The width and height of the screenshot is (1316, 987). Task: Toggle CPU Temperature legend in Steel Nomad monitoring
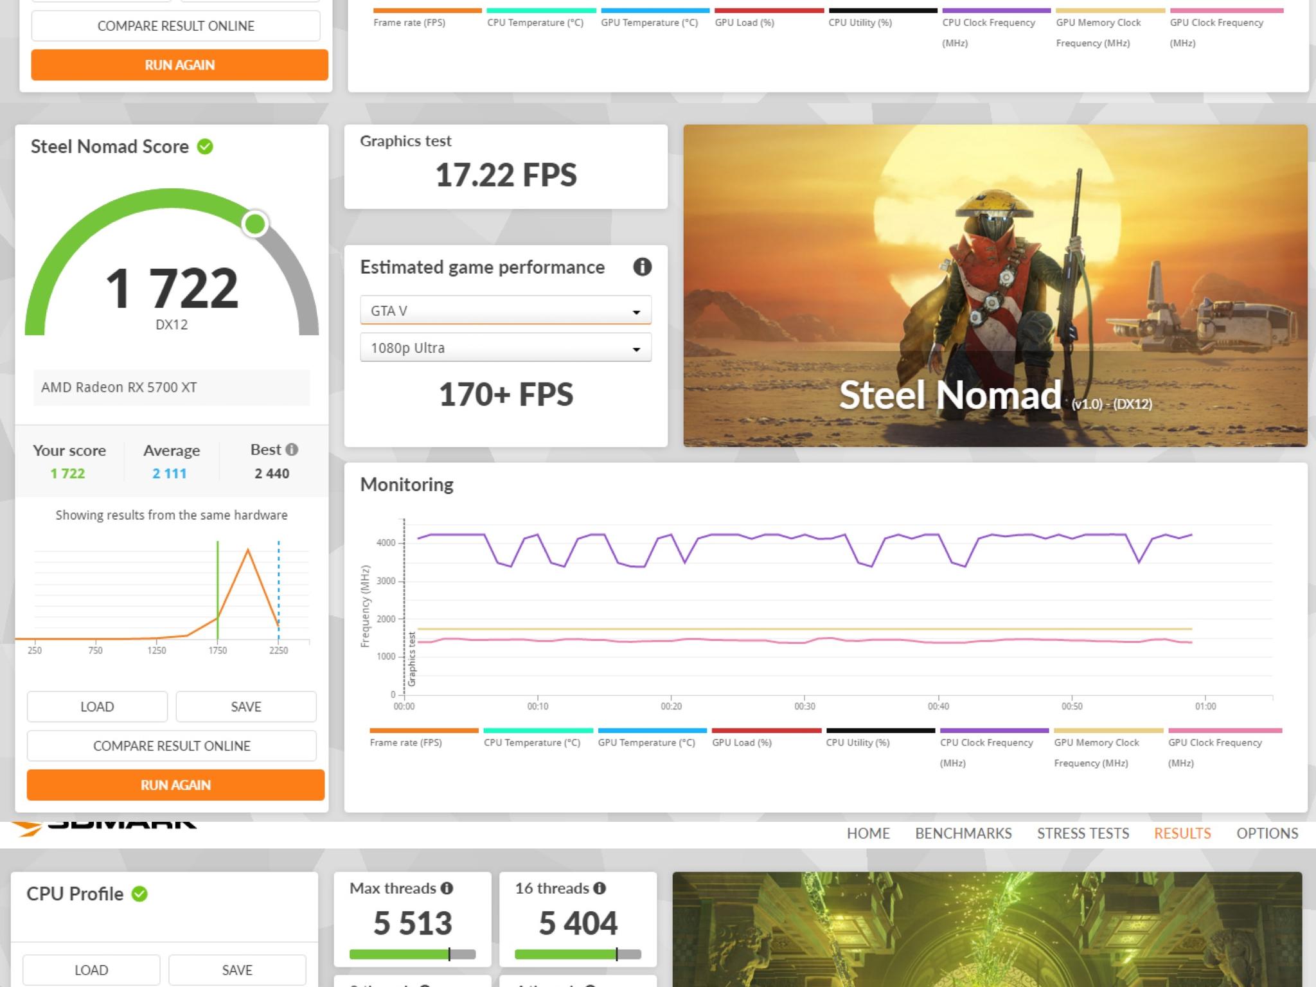click(538, 739)
